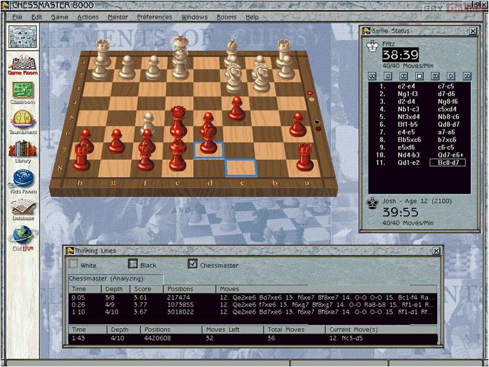This screenshot has width=489, height=367.
Task: Open the File menu
Action: click(17, 17)
